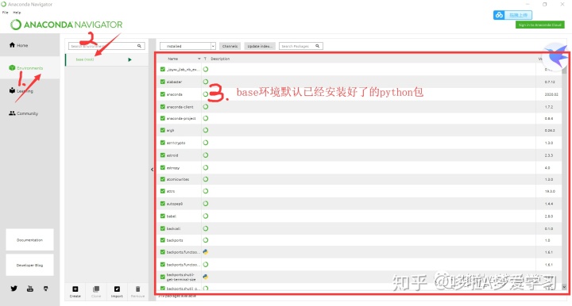The height and width of the screenshot is (306, 572).
Task: Open Anaconda's YouTube channel
Action: coord(30,289)
